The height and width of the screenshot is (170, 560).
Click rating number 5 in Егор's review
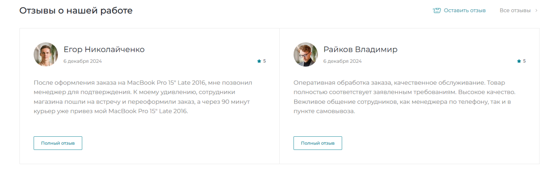[265, 61]
